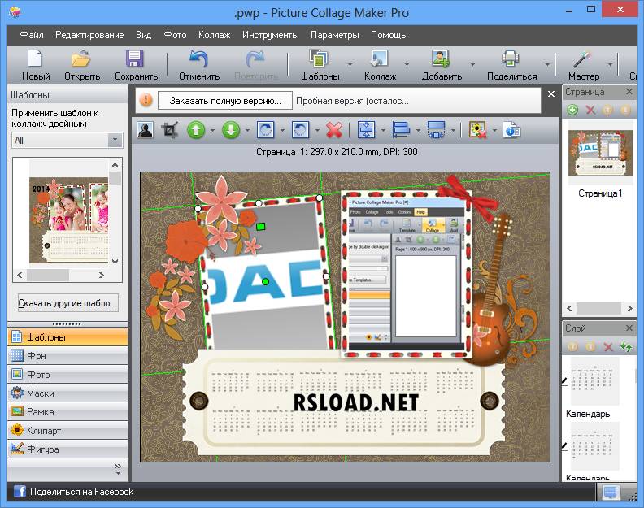Click the portrait silhouette photo icon

click(x=145, y=130)
